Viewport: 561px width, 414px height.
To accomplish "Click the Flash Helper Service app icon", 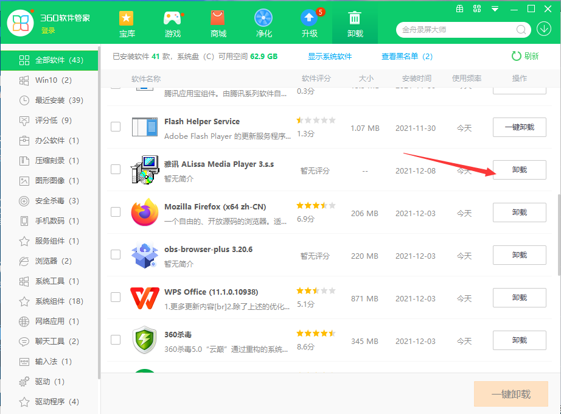I will tap(145, 127).
